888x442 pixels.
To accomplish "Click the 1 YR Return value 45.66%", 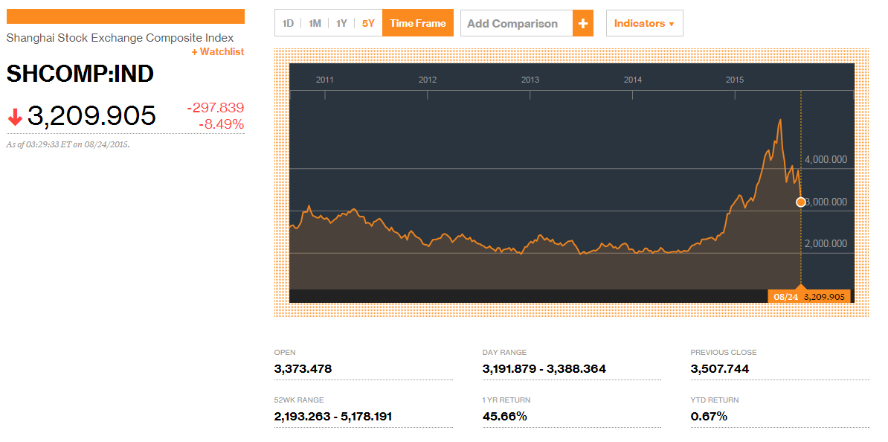I will [504, 417].
